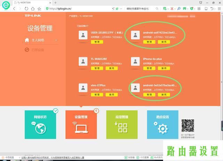Click the 360 browser logo
Image resolution: width=223 pixels, height=161 pixels.
[x=6, y=6]
